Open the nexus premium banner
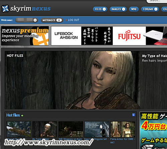This screenshot has height=149, width=167. click(25, 36)
